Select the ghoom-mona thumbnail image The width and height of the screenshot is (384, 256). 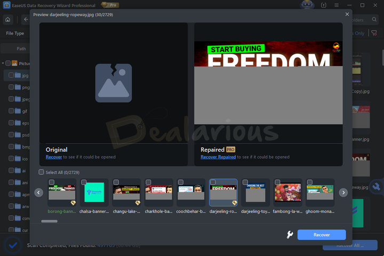(x=320, y=192)
